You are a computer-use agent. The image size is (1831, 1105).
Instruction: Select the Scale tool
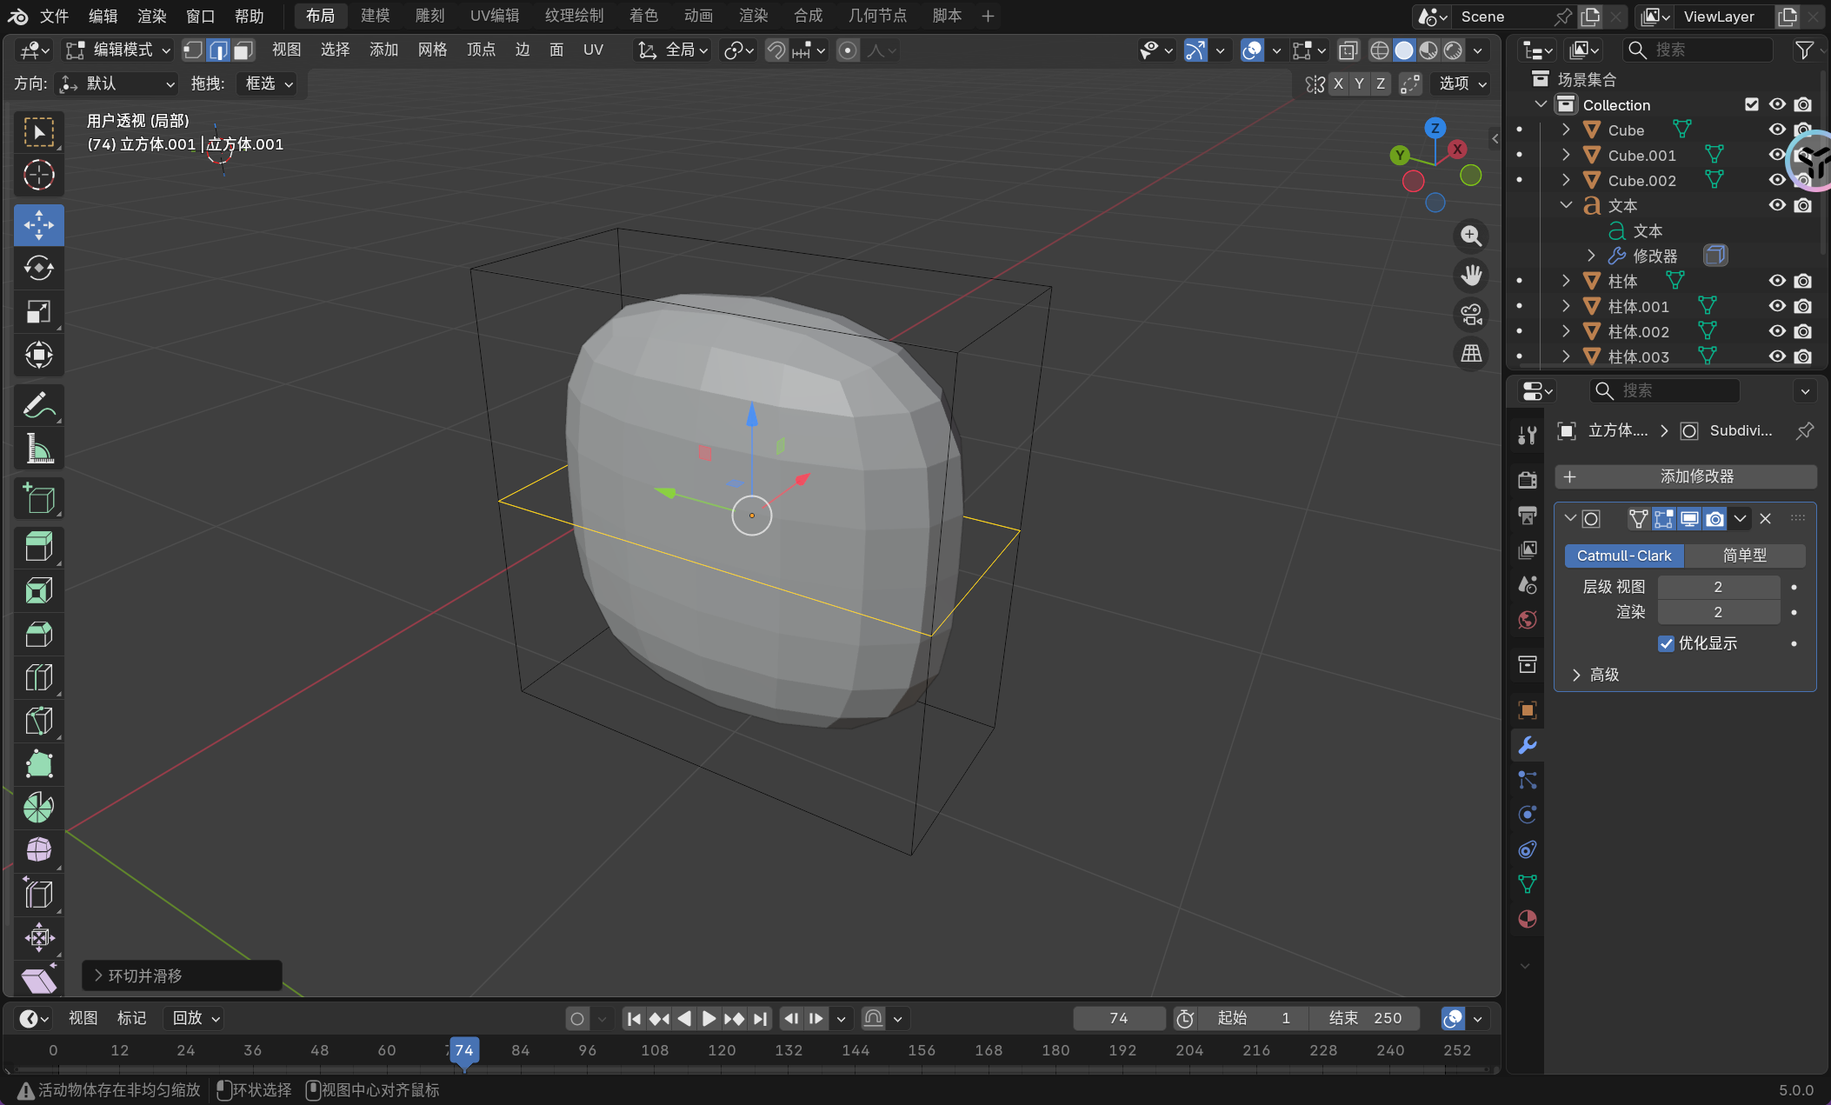click(38, 311)
